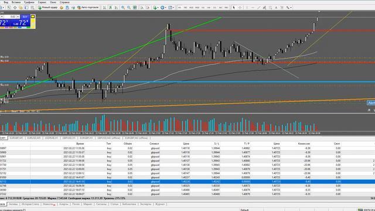The image size is (375, 211).
Task: Expand the templates dropdown
Action: (173, 8)
